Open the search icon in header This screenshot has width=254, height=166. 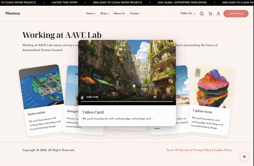pyautogui.click(x=202, y=14)
